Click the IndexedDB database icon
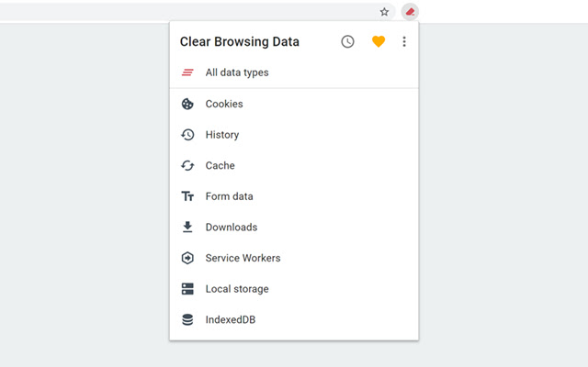 click(x=187, y=320)
